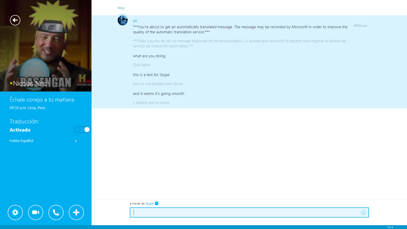Click mood text 'Échale conejo a tu mañana.'

pyautogui.click(x=42, y=99)
